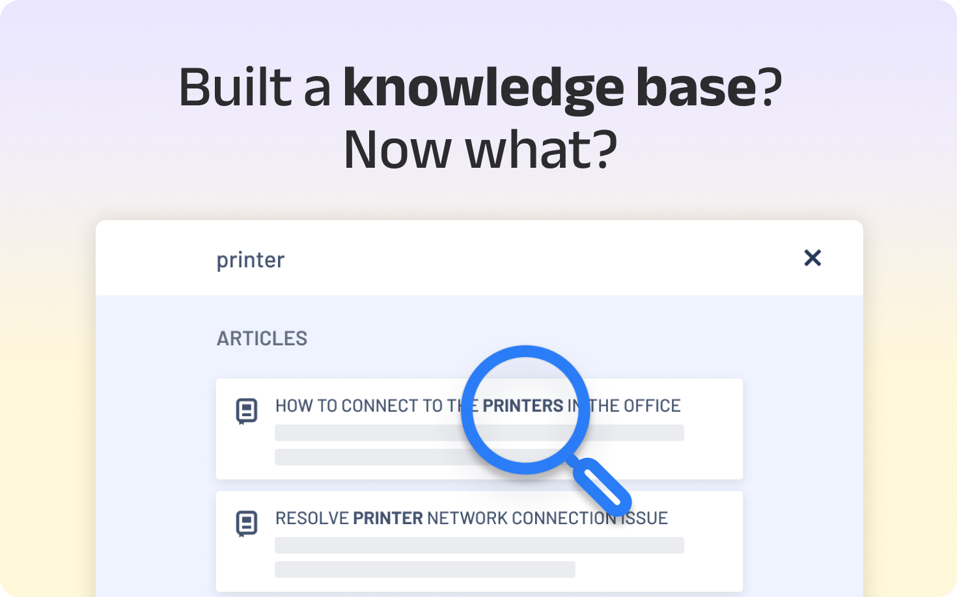Click the X icon to clear the search

[812, 258]
